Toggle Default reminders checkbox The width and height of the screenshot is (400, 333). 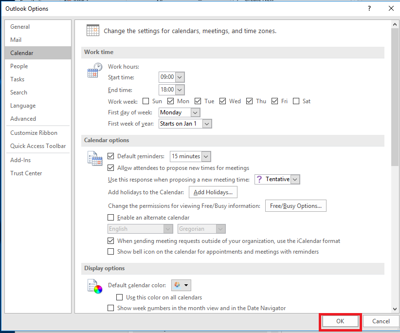(111, 156)
